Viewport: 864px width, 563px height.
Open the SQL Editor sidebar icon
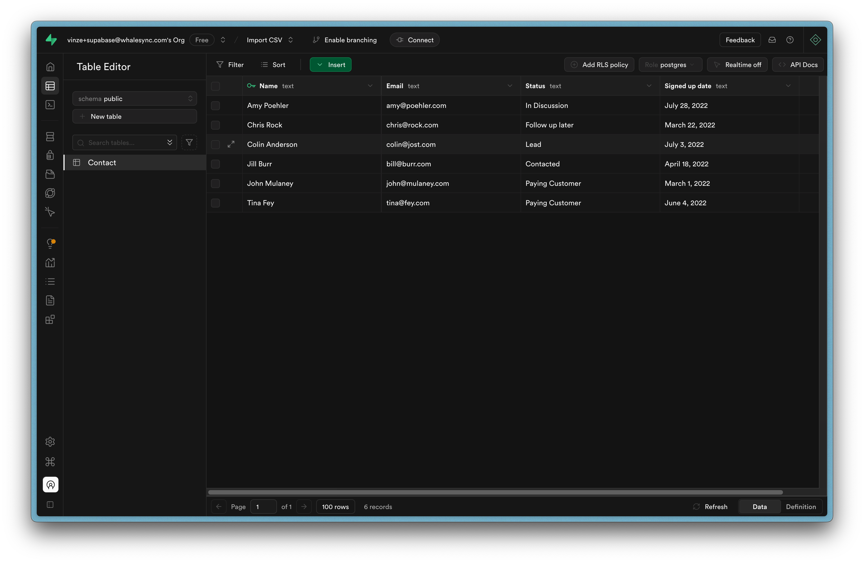point(50,105)
